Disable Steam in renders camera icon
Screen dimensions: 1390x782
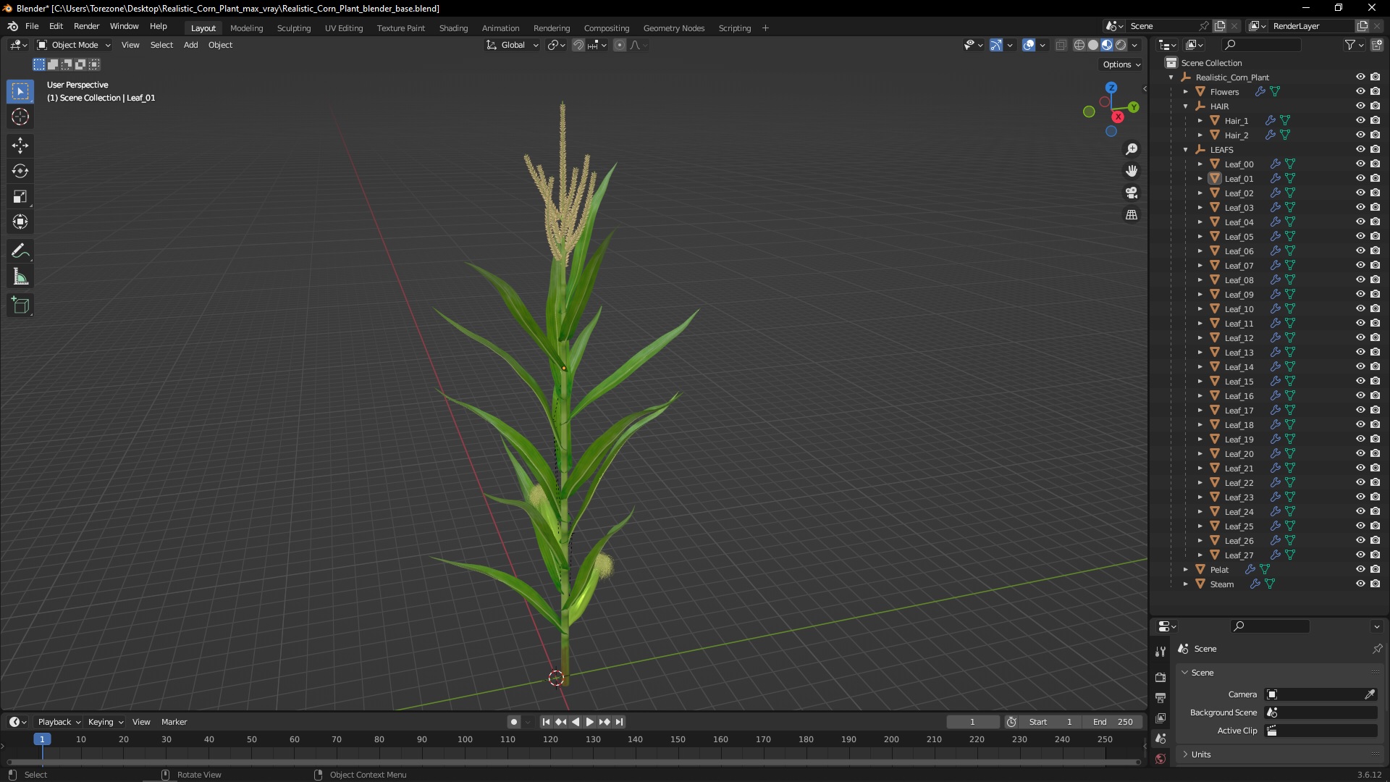(1375, 584)
